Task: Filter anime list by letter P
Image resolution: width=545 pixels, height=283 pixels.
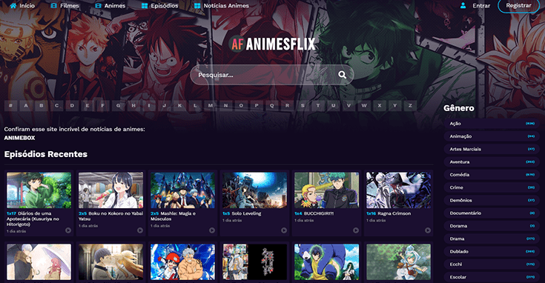Action: pos(257,105)
